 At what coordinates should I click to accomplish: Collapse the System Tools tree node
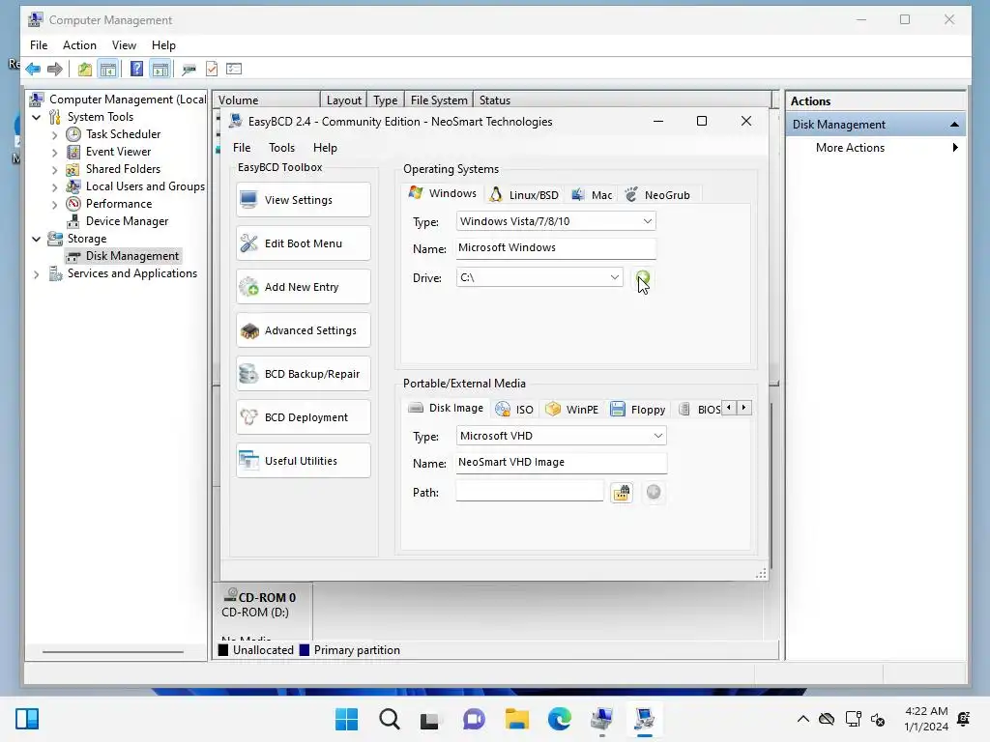(x=36, y=117)
